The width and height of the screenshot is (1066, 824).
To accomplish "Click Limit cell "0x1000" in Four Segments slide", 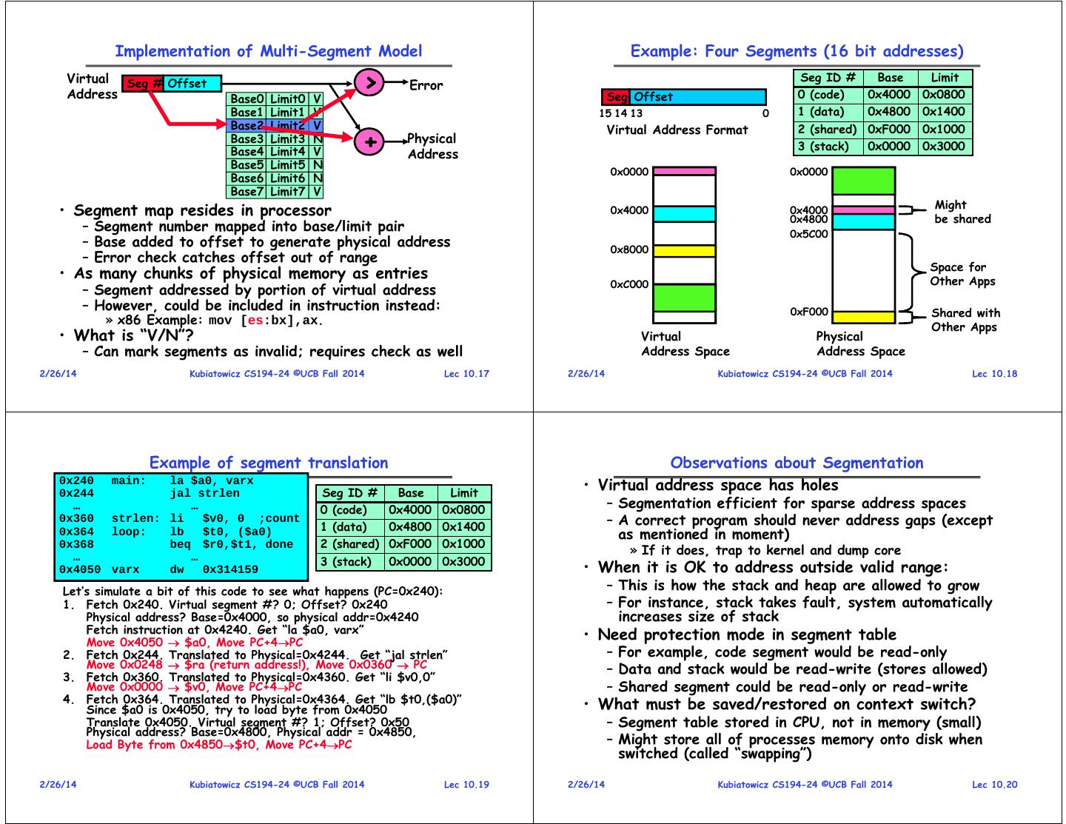I will point(944,129).
